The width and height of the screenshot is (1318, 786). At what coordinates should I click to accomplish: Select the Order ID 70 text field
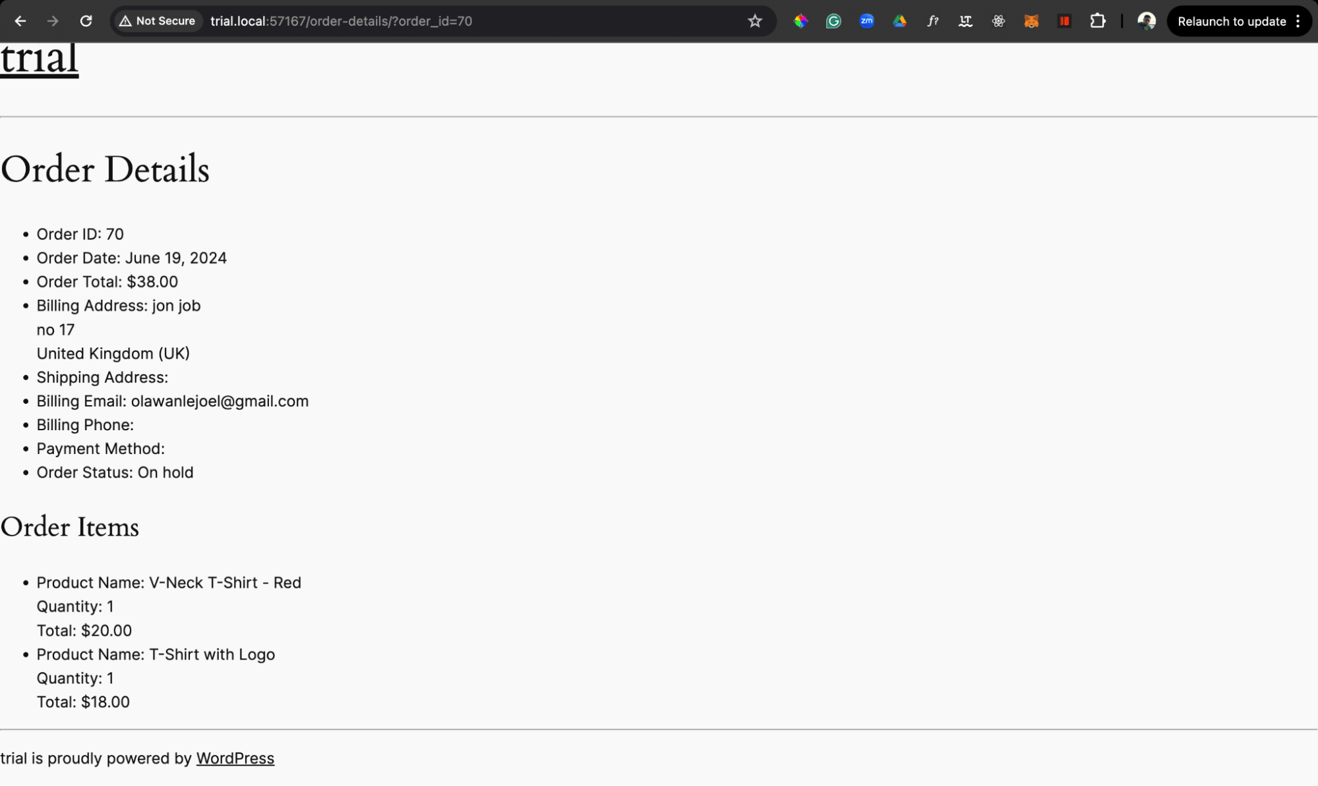click(80, 233)
